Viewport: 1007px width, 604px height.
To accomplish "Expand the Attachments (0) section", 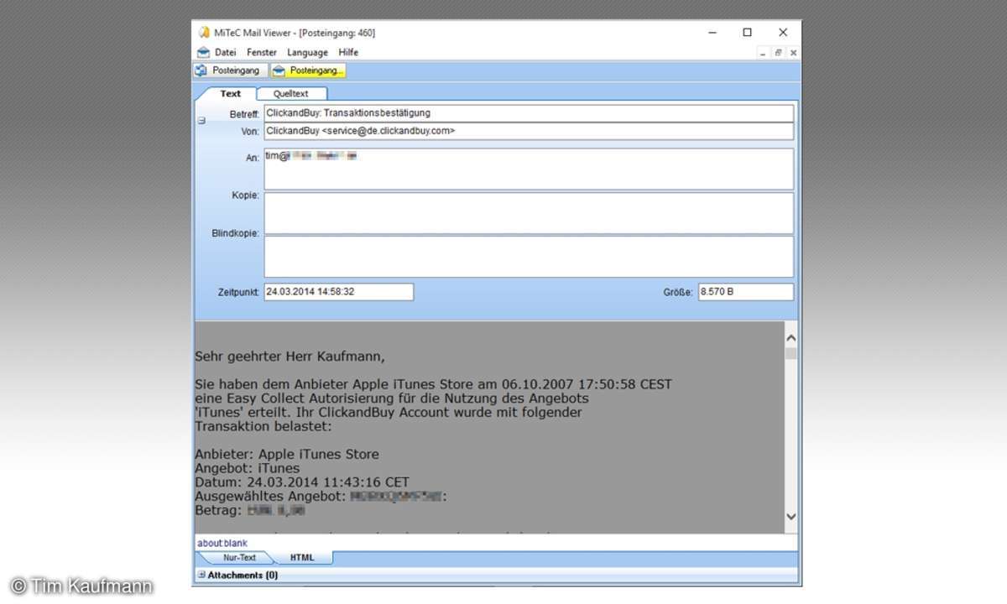I will tap(201, 575).
